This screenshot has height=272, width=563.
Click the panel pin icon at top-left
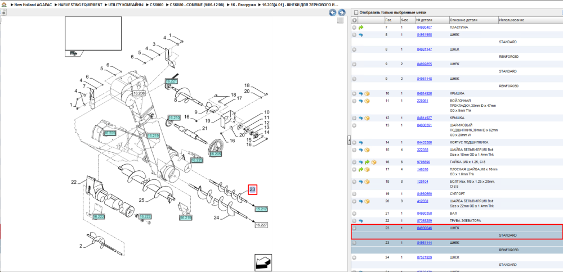[x=3, y=12]
